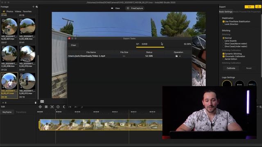Viewport: 262px width, 147px height.
Task: Click the timeline zoom magnifier icon
Action: tap(260, 107)
